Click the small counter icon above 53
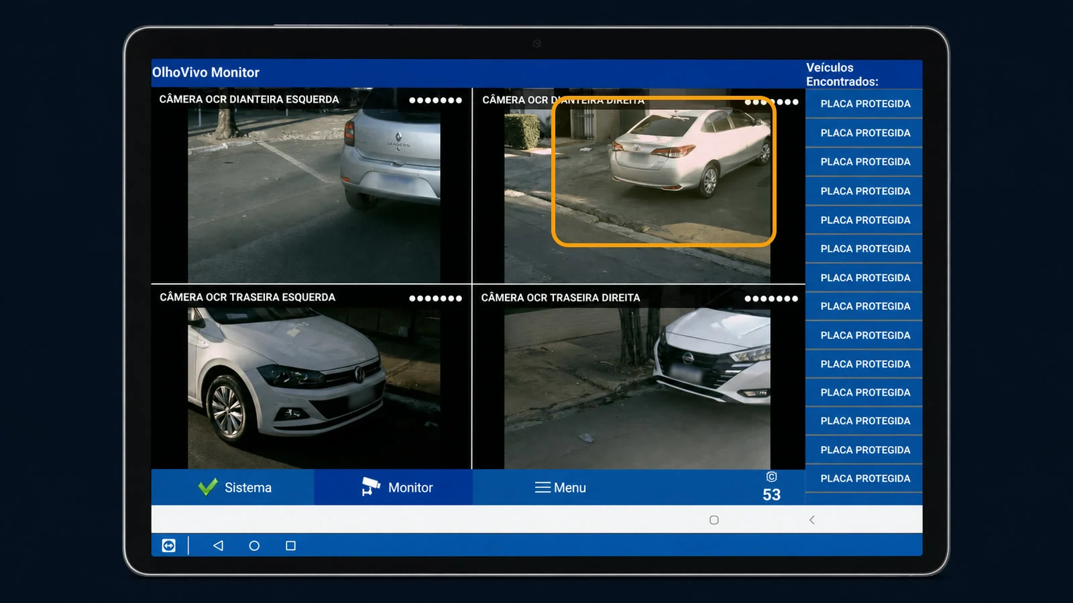The height and width of the screenshot is (603, 1073). click(771, 477)
